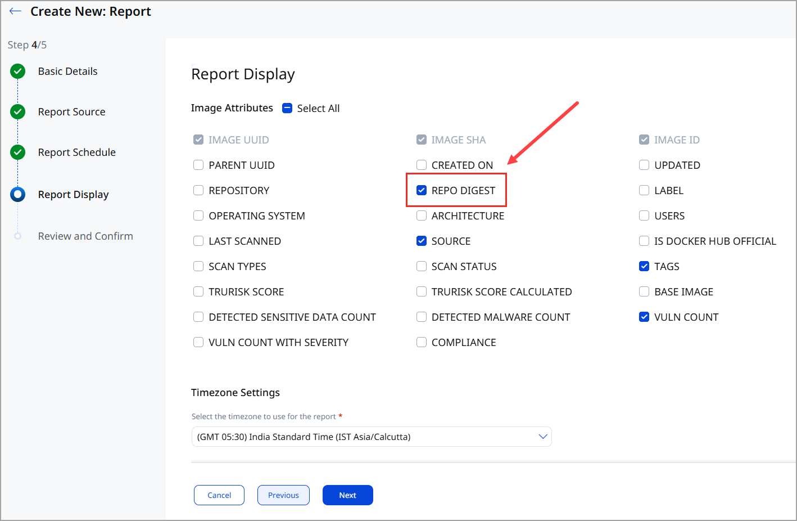Click the back arrow icon
Screen dimensions: 797x521
coord(15,11)
